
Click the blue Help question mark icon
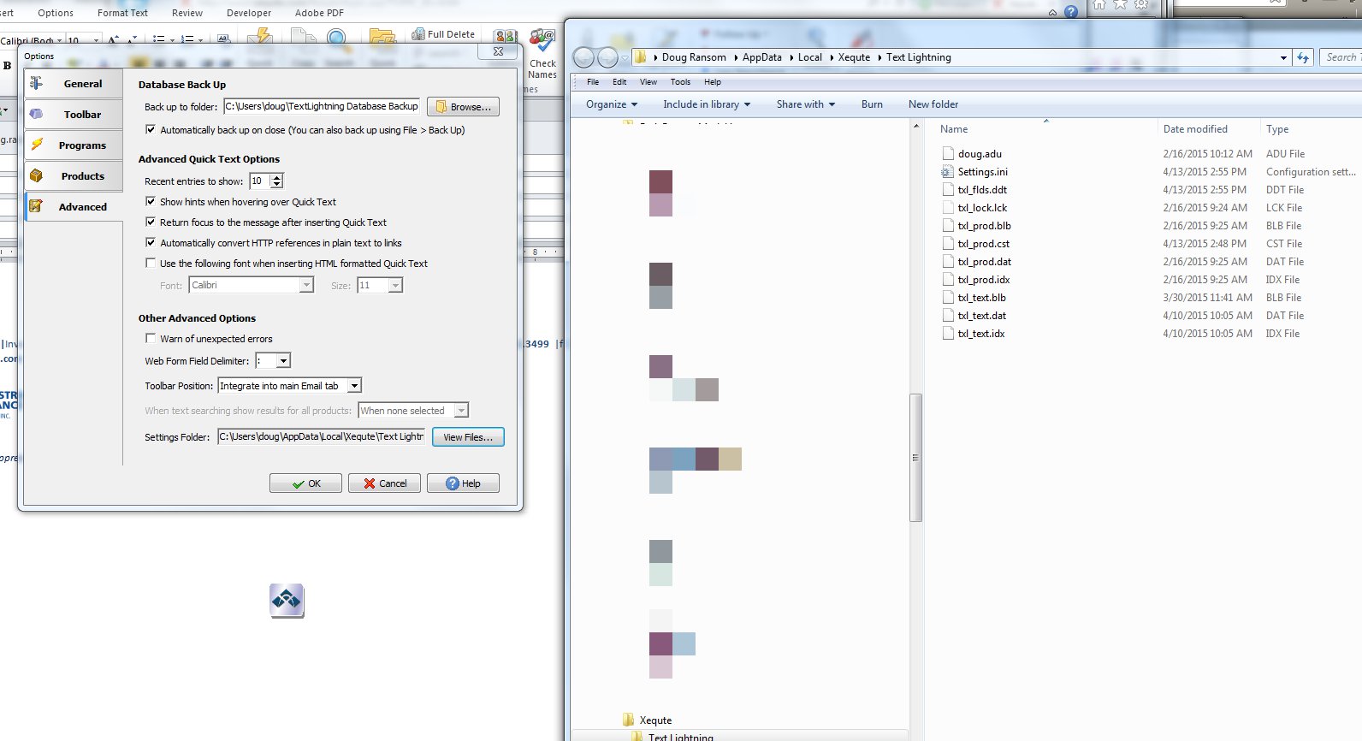(1070, 12)
